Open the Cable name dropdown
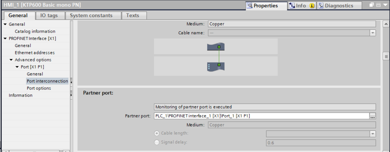Screen dimensions: 390x152 tap(373, 33)
